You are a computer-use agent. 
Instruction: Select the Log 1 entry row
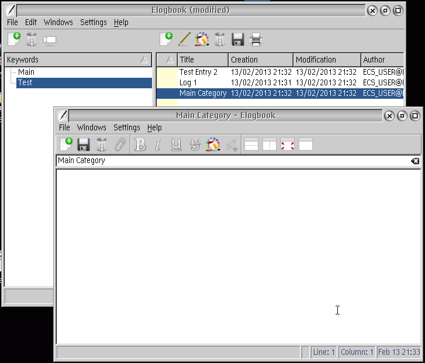click(x=188, y=82)
